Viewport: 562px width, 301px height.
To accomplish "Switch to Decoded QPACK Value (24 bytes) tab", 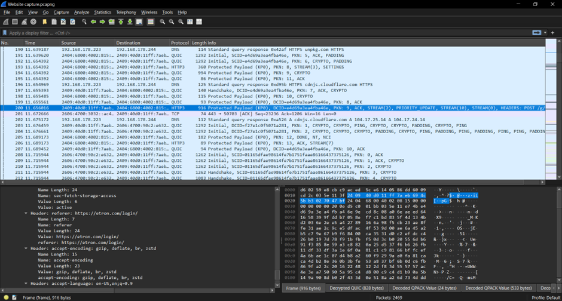I will point(424,288).
